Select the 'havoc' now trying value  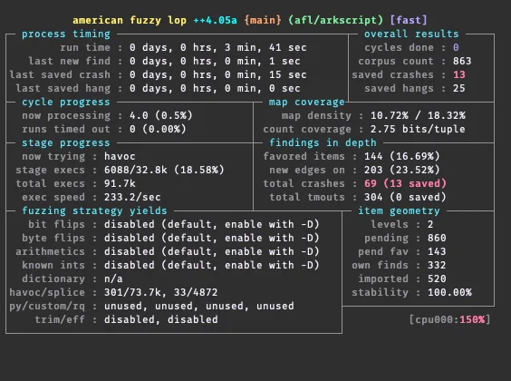pyautogui.click(x=120, y=157)
